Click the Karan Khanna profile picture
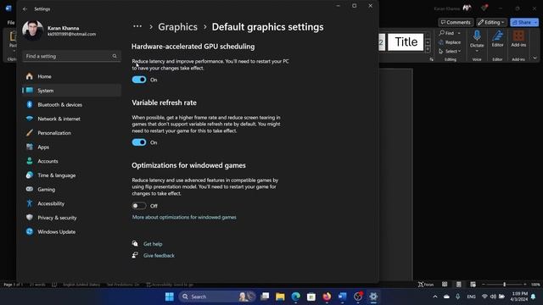 pos(33,30)
